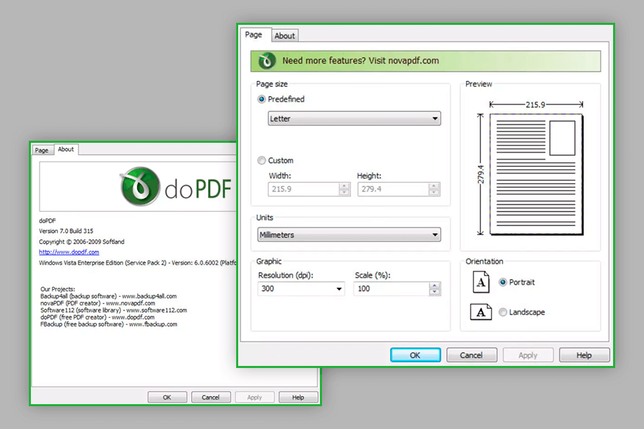Click the Need more features novapdf.com banner
644x429 pixels.
pyautogui.click(x=425, y=61)
